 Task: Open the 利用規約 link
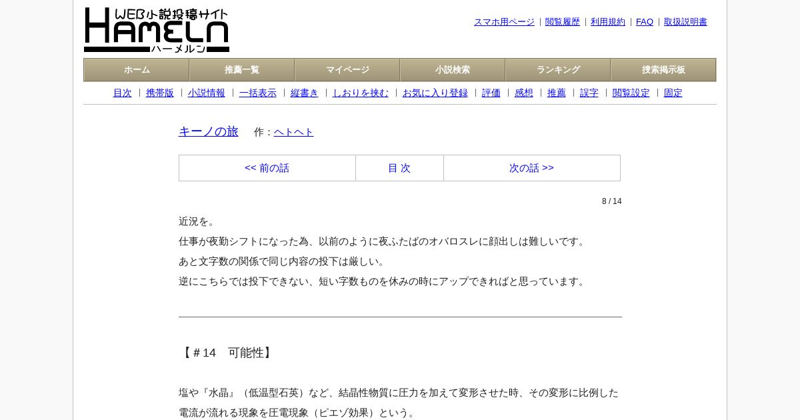(608, 22)
